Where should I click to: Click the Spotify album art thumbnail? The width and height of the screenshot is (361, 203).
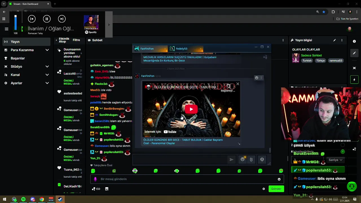pos(91,22)
